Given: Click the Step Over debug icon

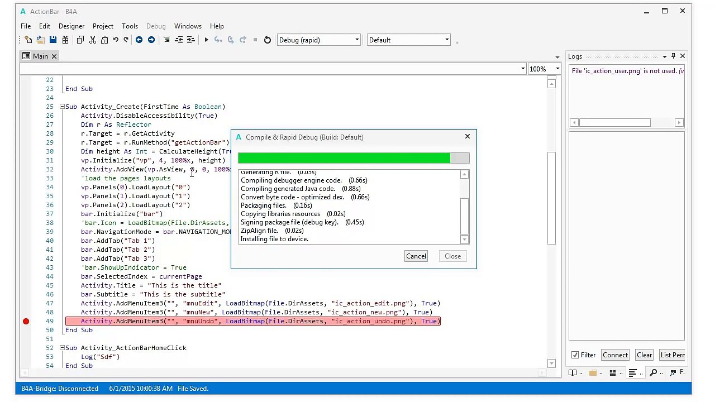Looking at the screenshot, I should tap(231, 40).
